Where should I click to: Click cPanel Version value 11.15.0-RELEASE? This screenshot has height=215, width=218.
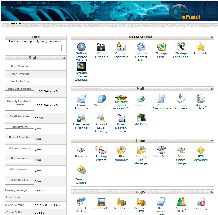click(48, 205)
